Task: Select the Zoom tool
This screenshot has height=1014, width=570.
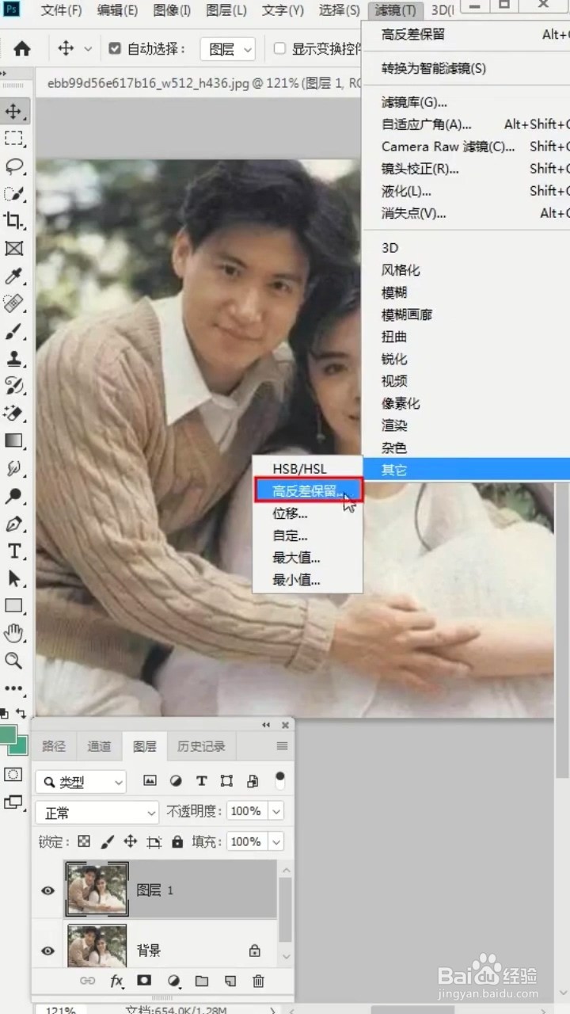Action: [13, 661]
